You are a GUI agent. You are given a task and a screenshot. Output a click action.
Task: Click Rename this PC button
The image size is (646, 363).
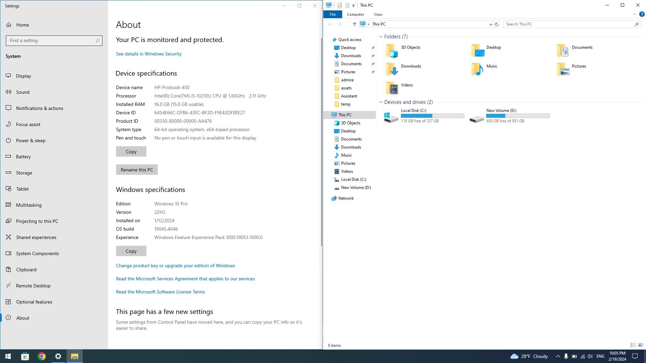(137, 170)
